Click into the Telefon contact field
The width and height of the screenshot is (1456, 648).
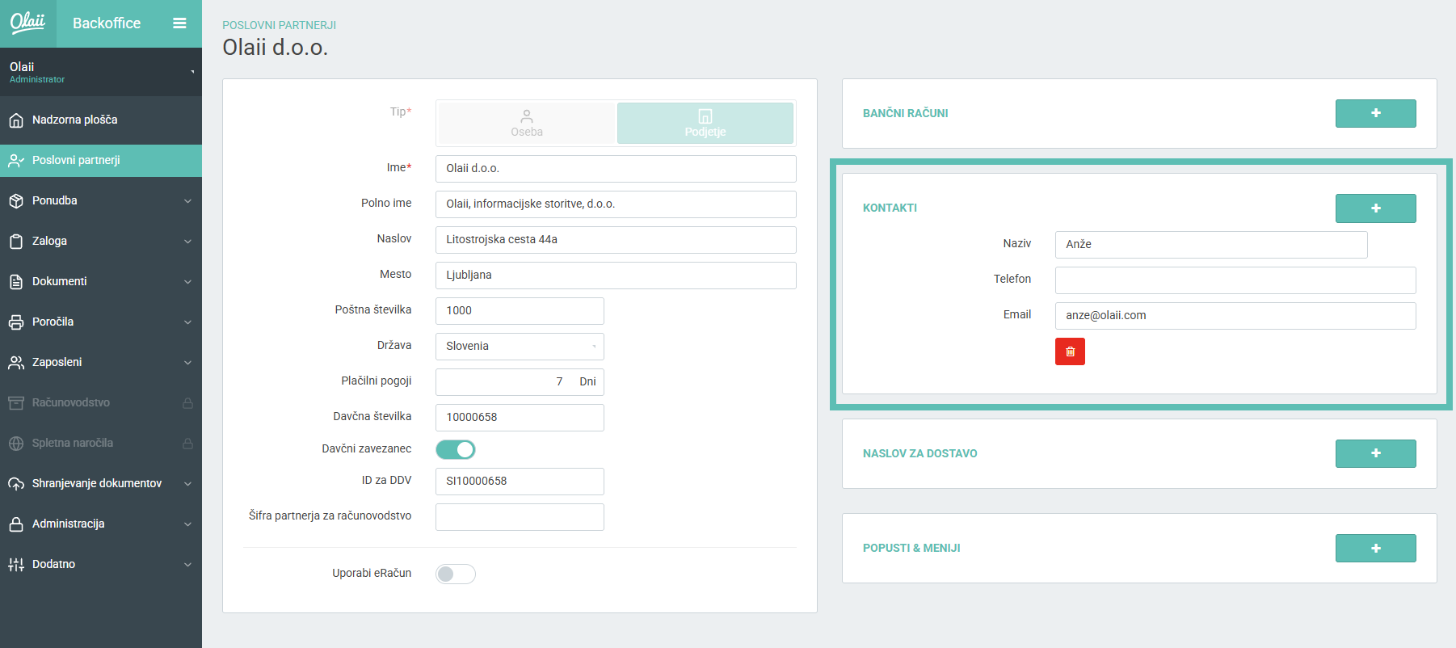pos(1235,280)
